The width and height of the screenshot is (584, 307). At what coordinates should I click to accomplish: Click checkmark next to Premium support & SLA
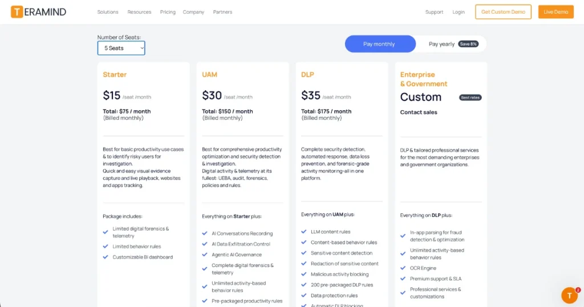[x=403, y=278]
